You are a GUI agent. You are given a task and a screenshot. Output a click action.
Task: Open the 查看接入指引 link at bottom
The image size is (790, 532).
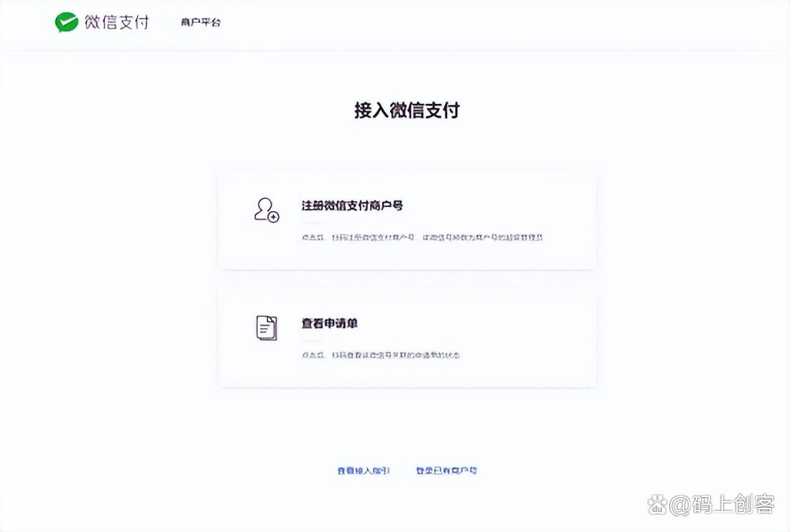(x=364, y=471)
